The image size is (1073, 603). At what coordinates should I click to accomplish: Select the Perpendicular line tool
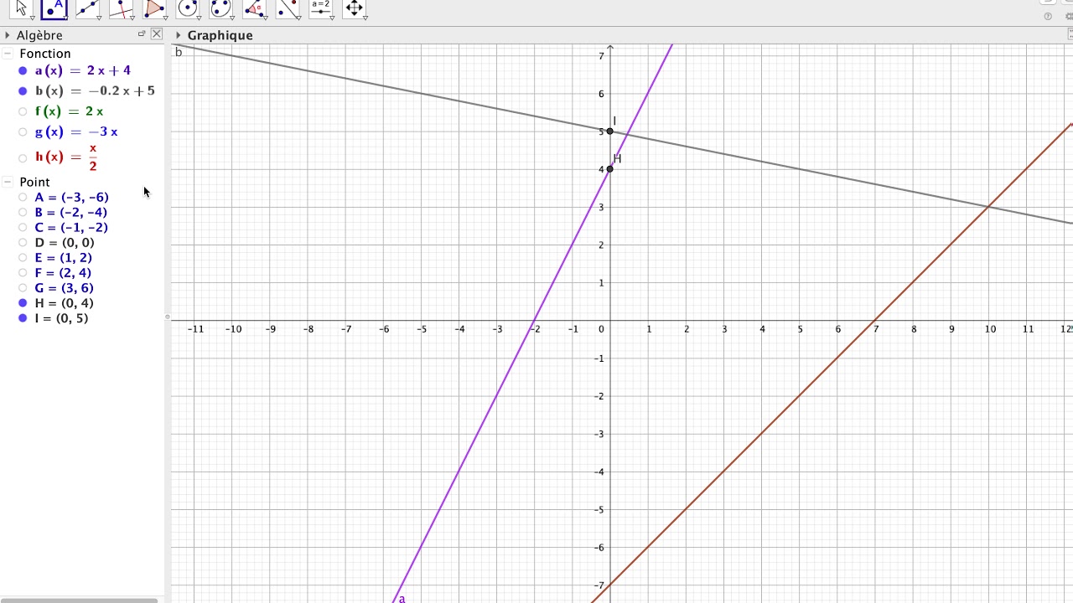pos(121,8)
